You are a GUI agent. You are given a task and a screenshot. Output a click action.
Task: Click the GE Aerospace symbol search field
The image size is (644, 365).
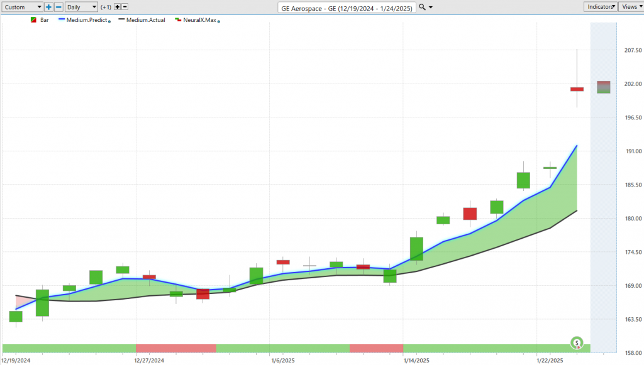(347, 8)
